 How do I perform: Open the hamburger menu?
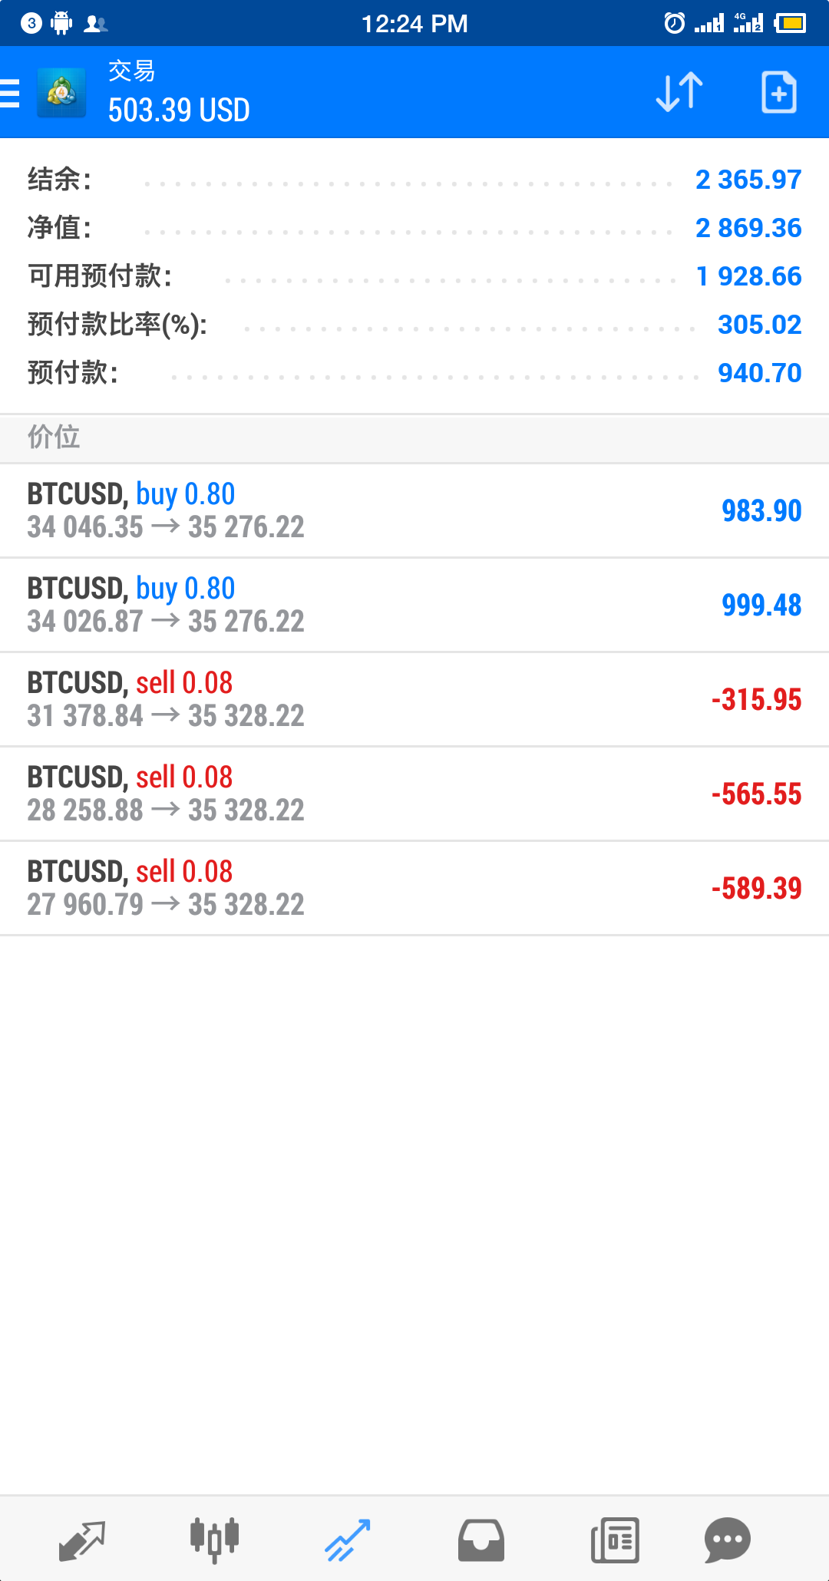click(10, 93)
